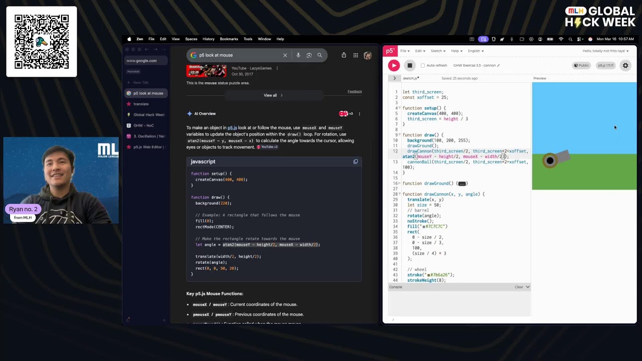Open the History menu in menu bar
This screenshot has width=642, height=361.
209,39
